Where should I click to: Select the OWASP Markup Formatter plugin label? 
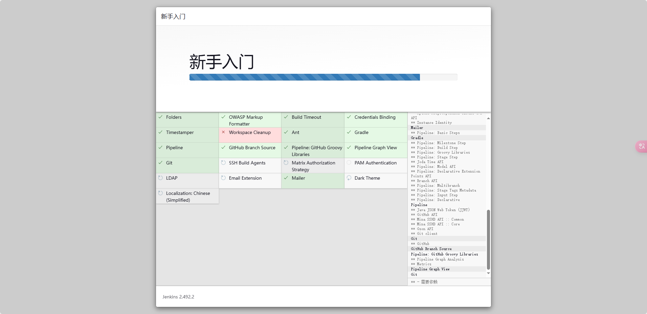(x=246, y=120)
